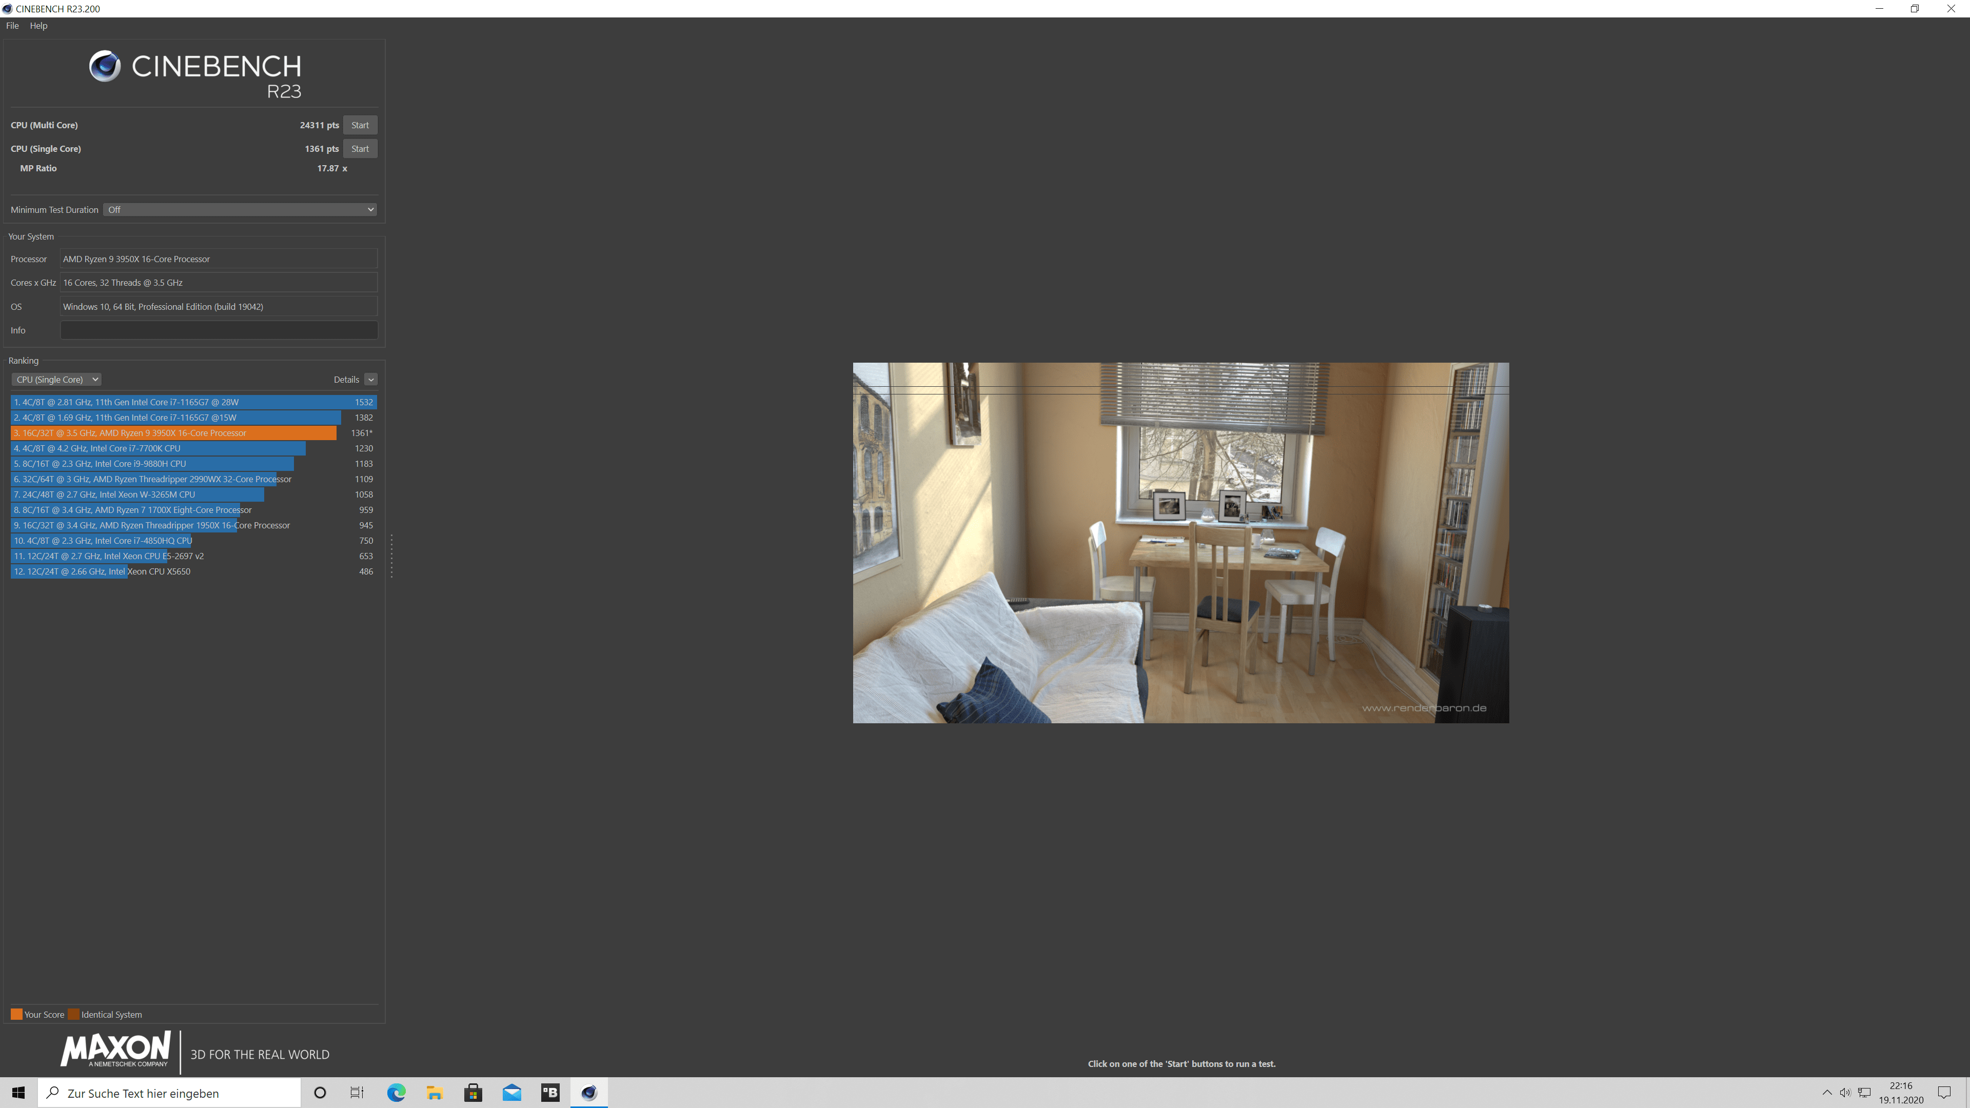The height and width of the screenshot is (1108, 1970).
Task: Start the CPU Single Core test
Action: [x=360, y=149]
